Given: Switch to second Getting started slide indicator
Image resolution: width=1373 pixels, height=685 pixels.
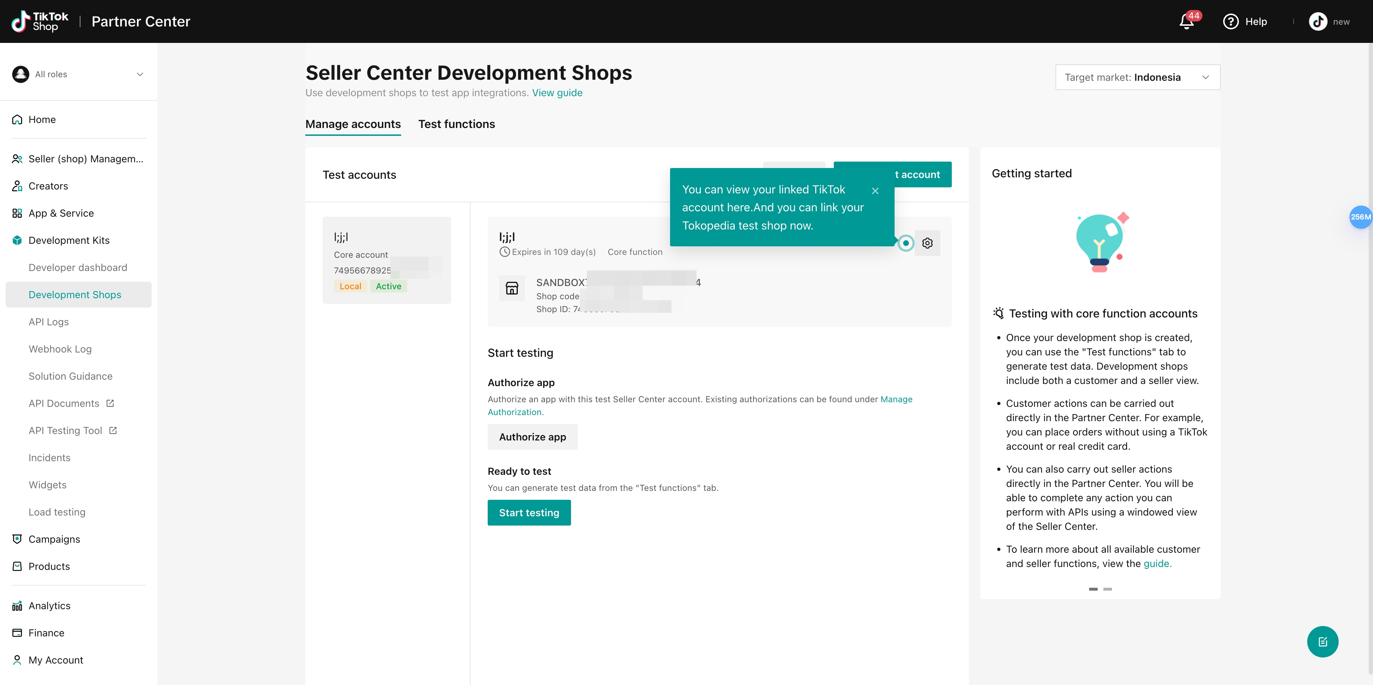Looking at the screenshot, I should tap(1108, 588).
